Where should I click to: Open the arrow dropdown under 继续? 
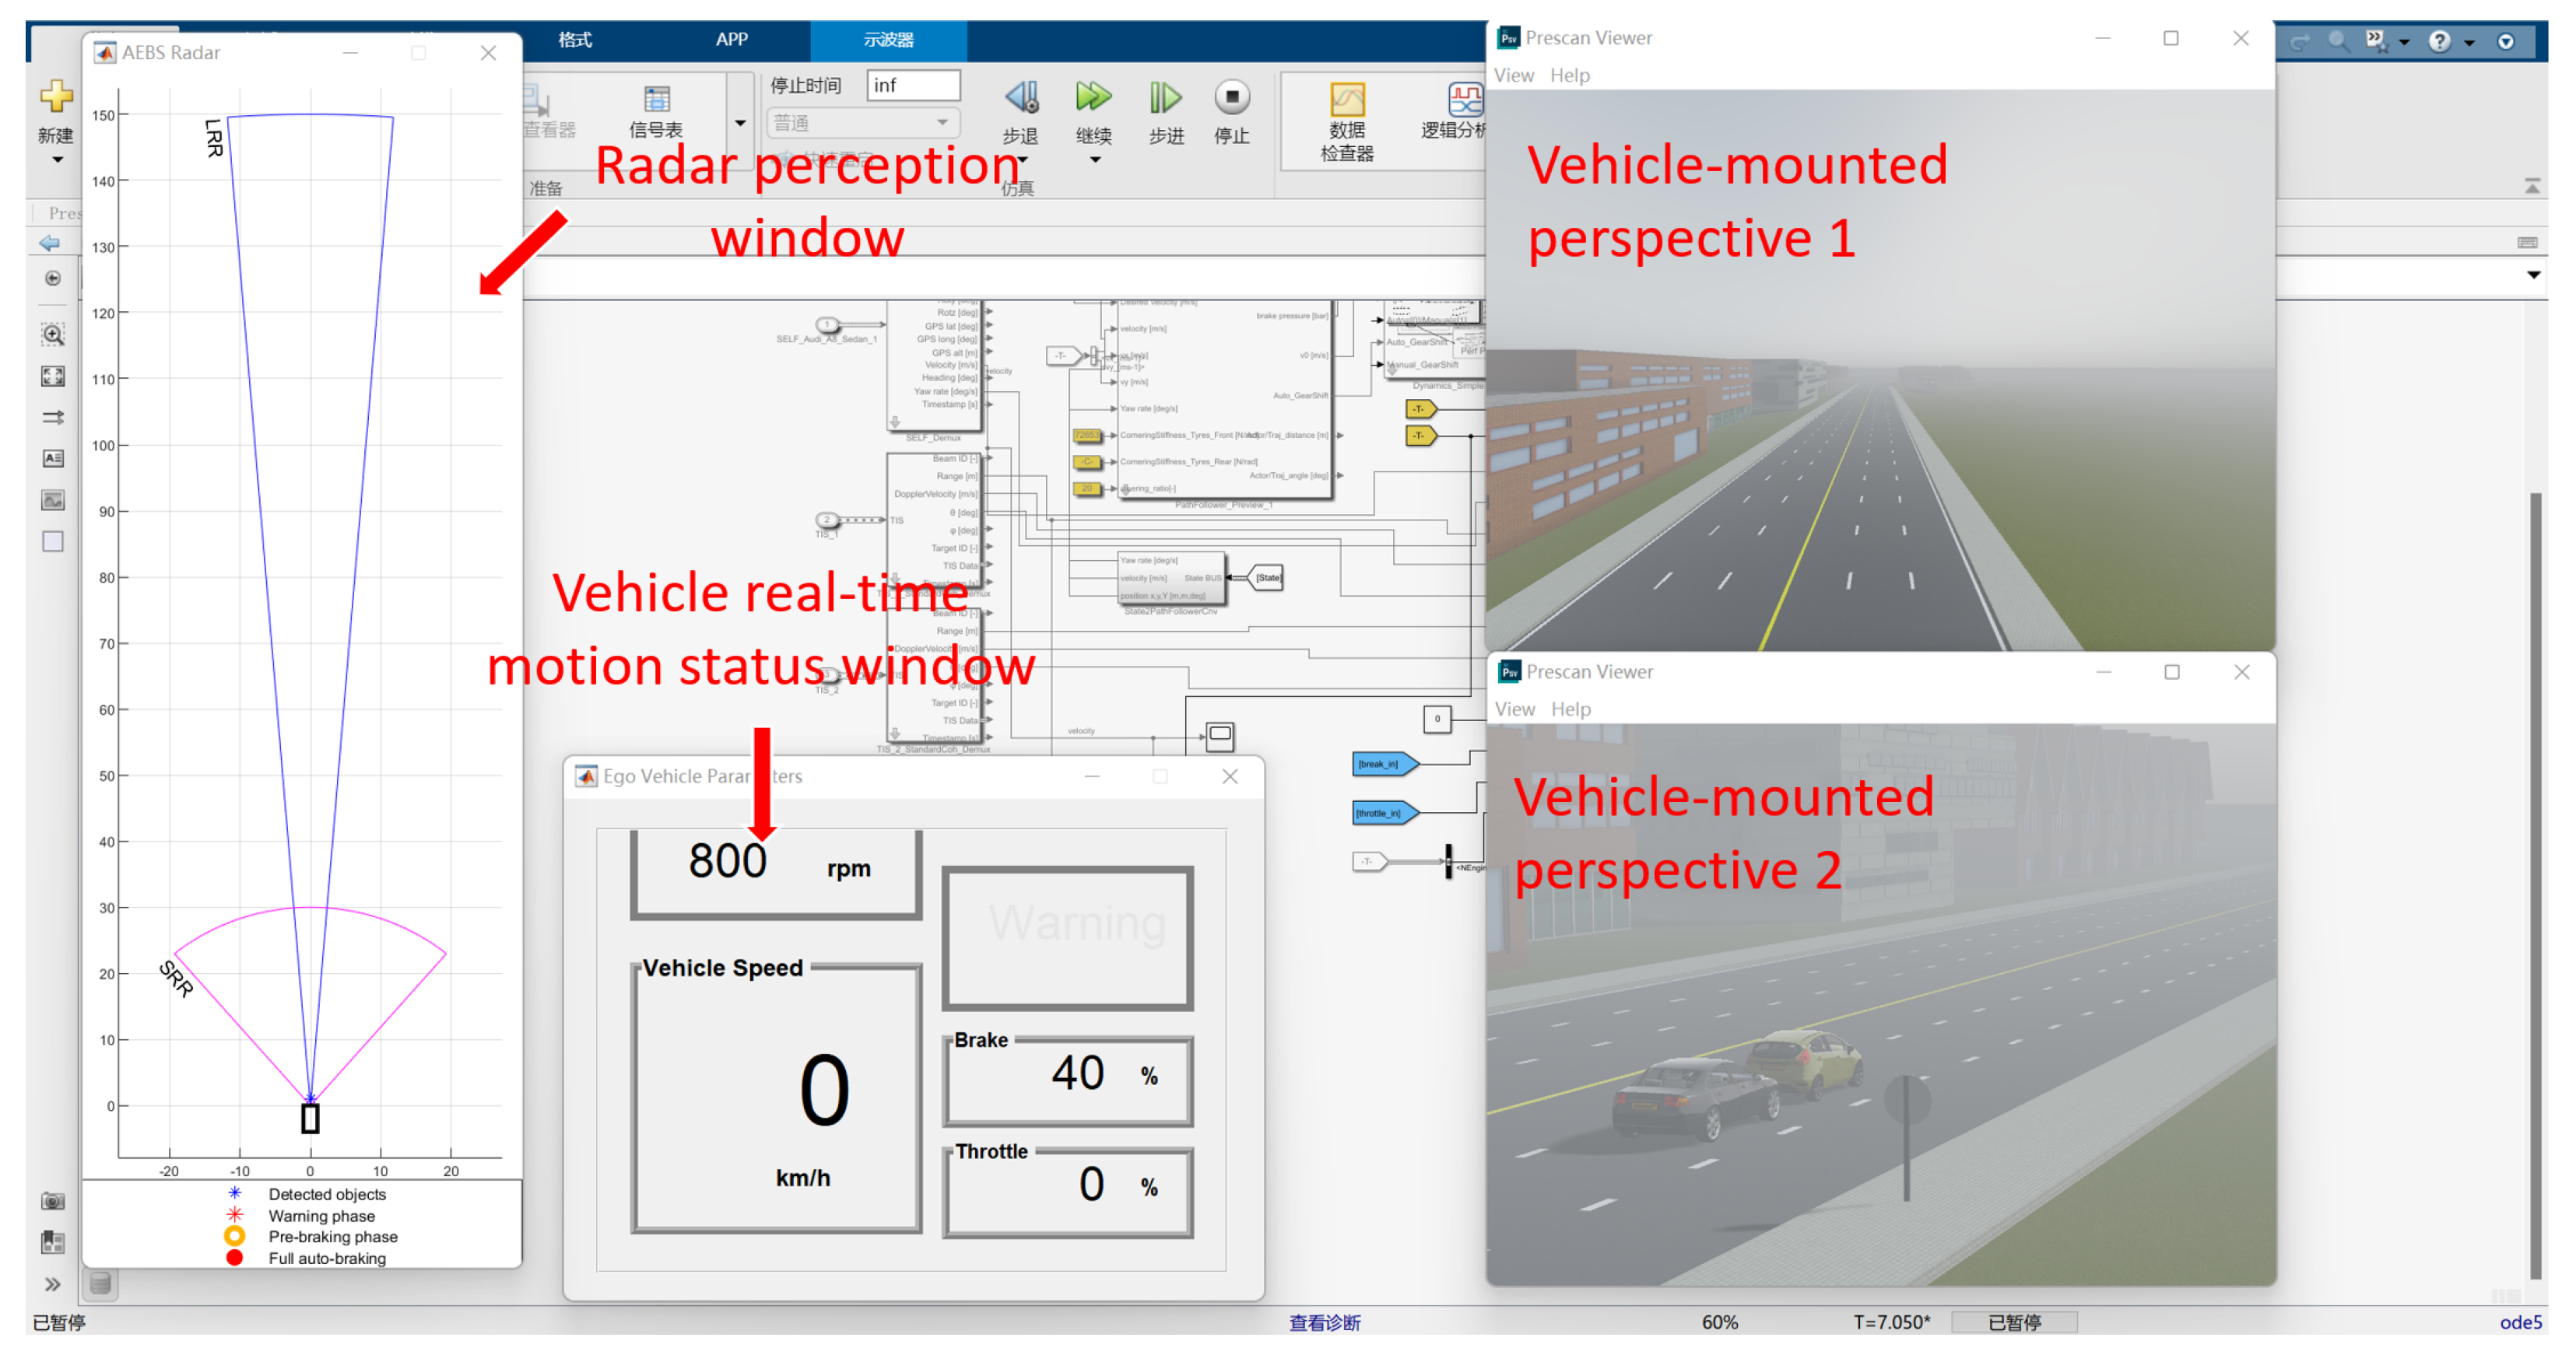[1094, 160]
